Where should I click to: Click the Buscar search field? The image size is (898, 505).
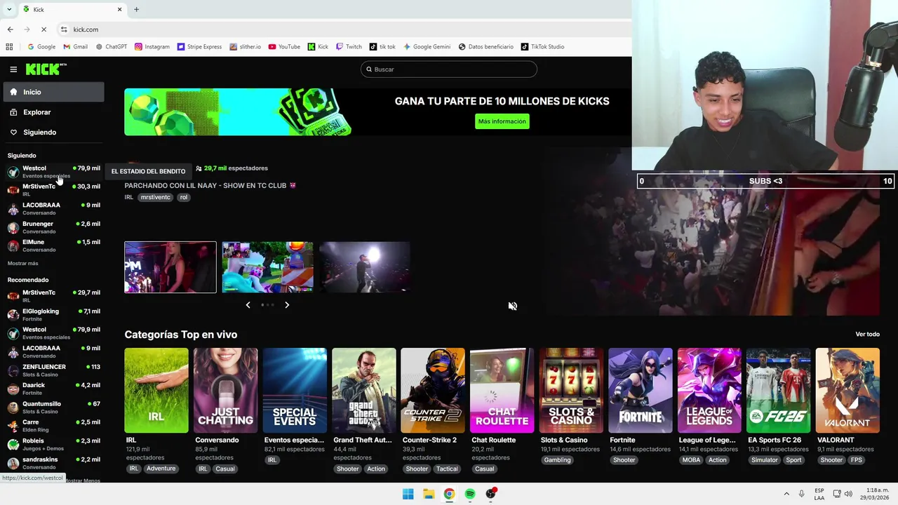tap(449, 69)
